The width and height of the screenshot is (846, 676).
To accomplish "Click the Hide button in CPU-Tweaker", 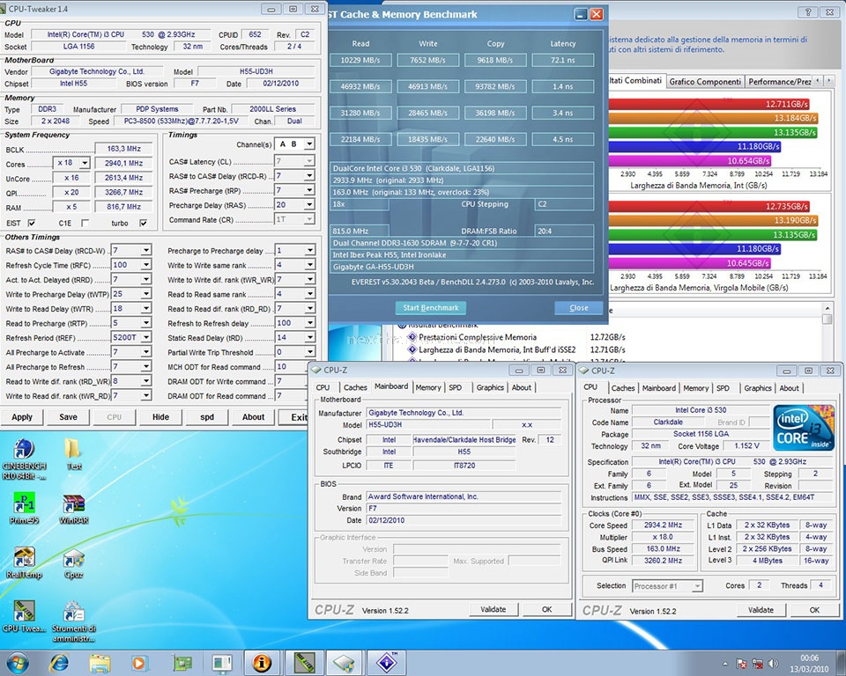I will (x=160, y=417).
